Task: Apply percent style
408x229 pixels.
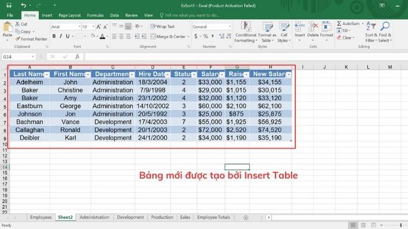Action: 206,36
